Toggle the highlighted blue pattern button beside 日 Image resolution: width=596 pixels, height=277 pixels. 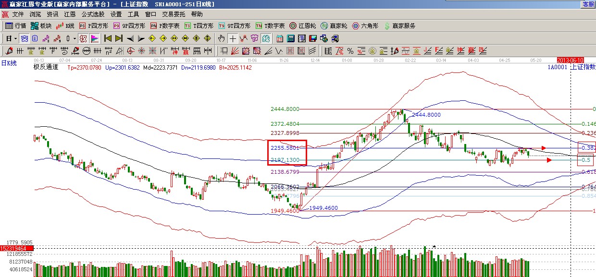(24, 38)
